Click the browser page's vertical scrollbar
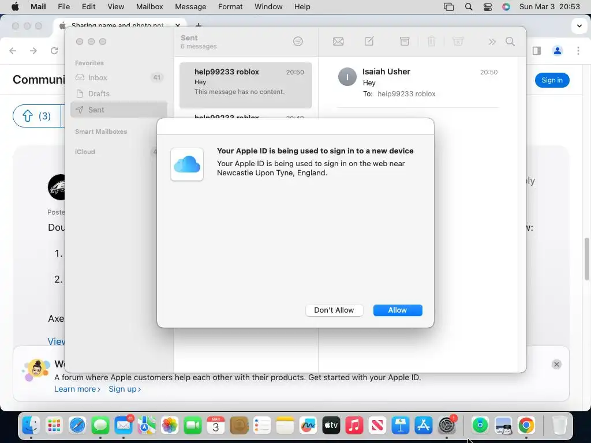The image size is (591, 443). point(586,259)
